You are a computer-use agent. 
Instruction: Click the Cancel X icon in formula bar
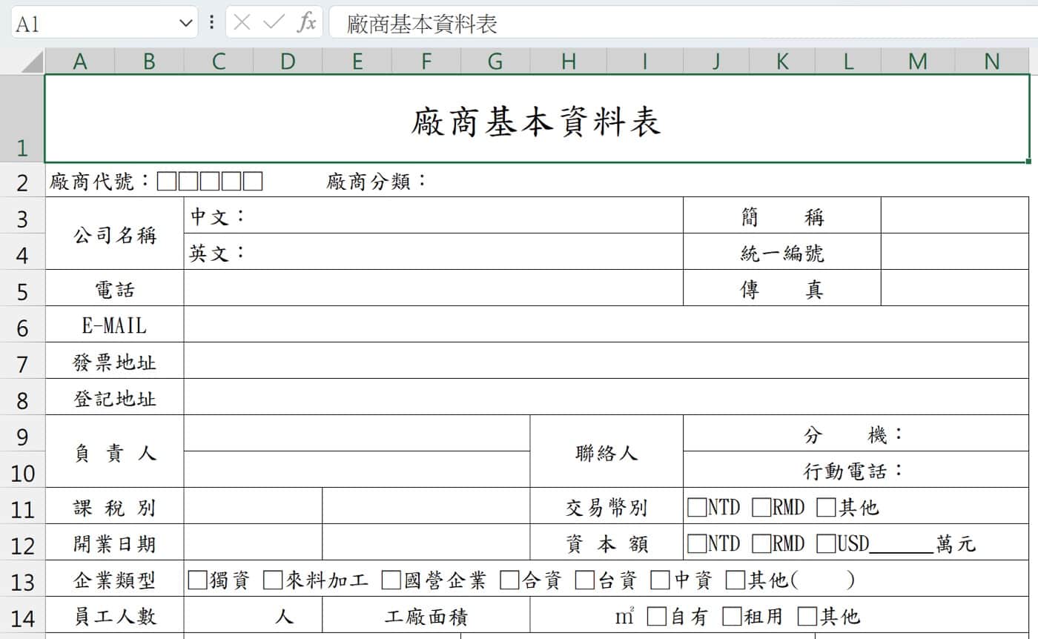point(242,23)
